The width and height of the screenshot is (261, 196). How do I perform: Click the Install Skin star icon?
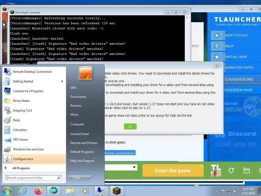pos(217,57)
